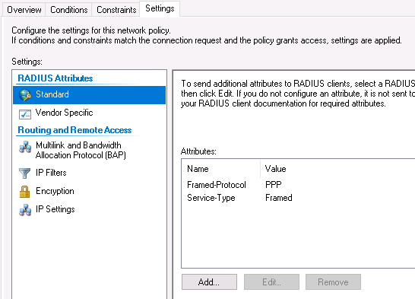Click the IP Settings network icon
The width and height of the screenshot is (415, 299).
pyautogui.click(x=25, y=210)
